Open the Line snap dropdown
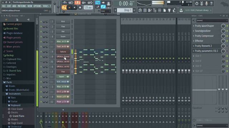Viewport: 229px width, 128px height. pos(106,11)
